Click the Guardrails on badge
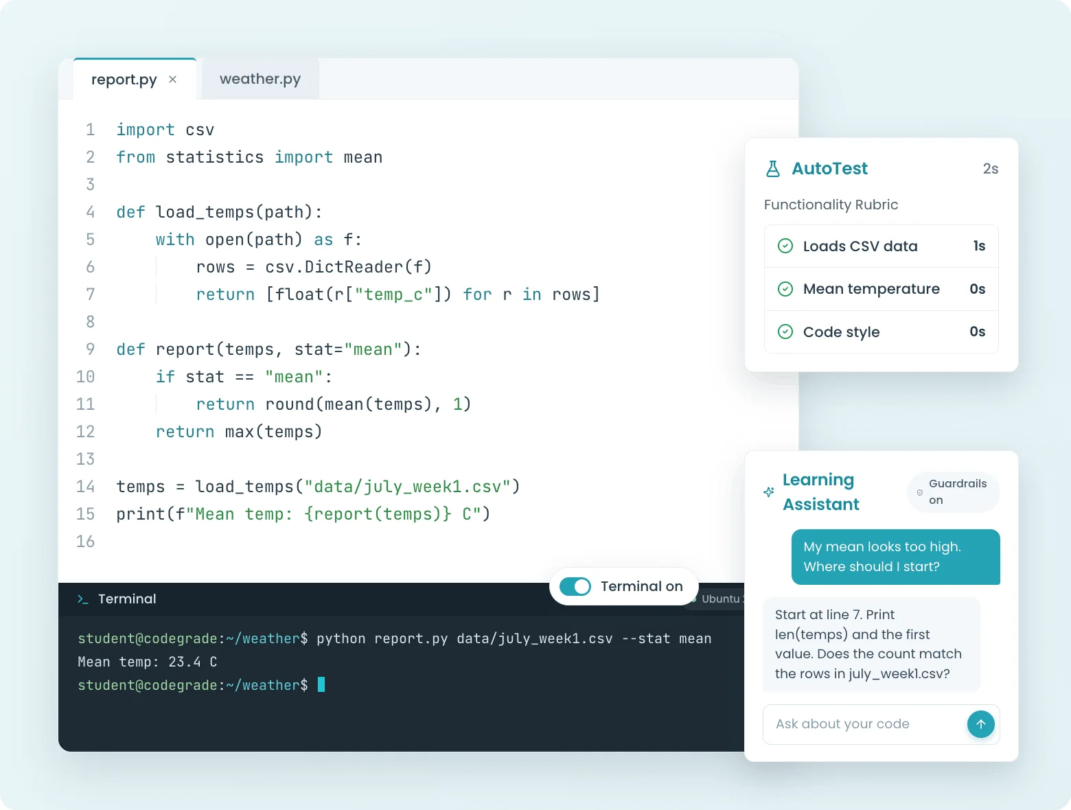Viewport: 1071px width, 810px height. 954,492
